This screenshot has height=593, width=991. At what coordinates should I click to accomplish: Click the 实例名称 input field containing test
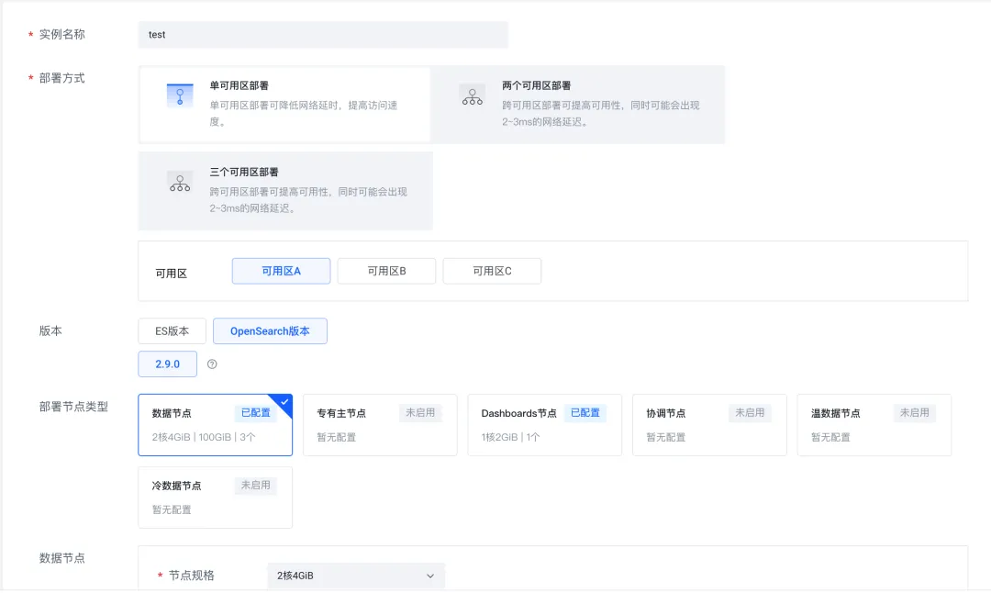coord(323,35)
